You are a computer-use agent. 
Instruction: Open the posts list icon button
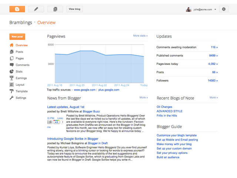tap(55, 9)
